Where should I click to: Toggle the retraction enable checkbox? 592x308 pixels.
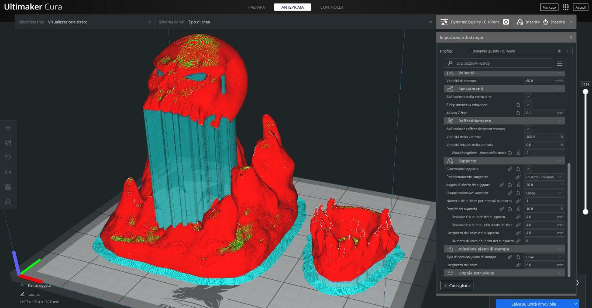click(x=528, y=97)
